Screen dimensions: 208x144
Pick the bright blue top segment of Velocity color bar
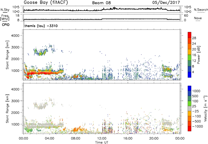coord(190,88)
